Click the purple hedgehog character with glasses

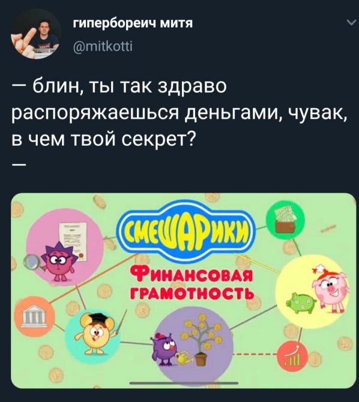point(58,262)
